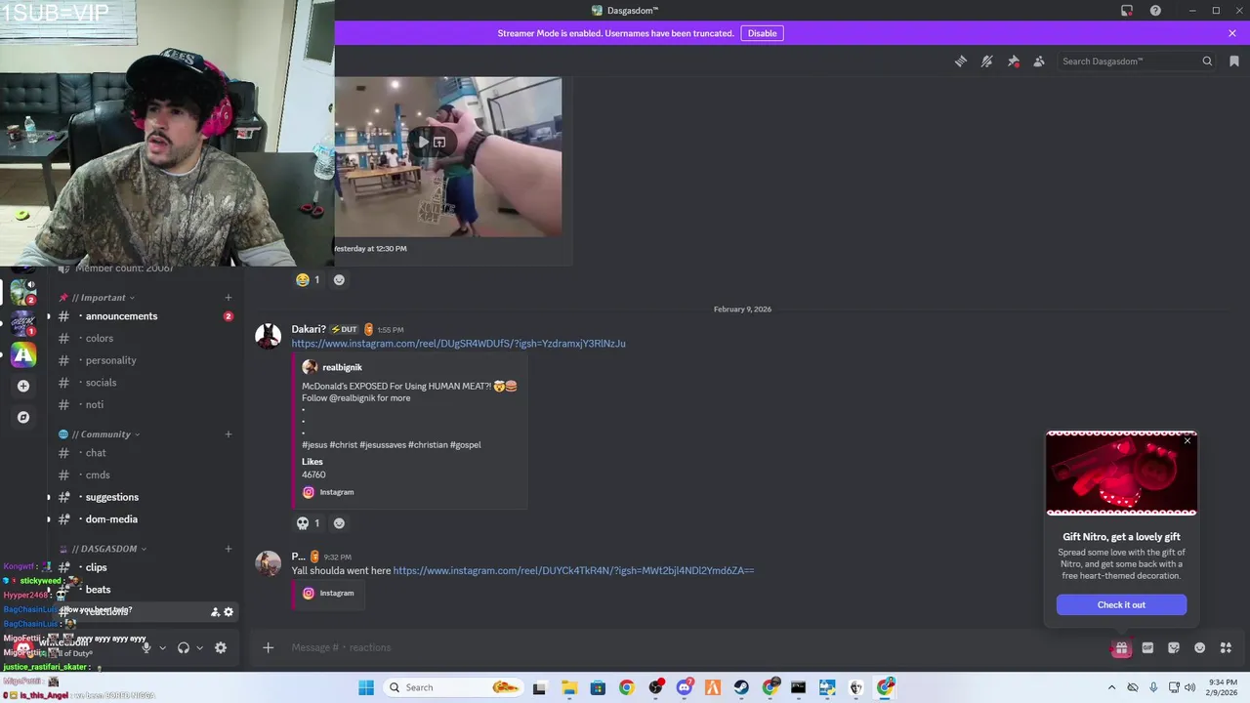The image size is (1250, 703).
Task: Expand headphone output options arrow
Action: 199,648
